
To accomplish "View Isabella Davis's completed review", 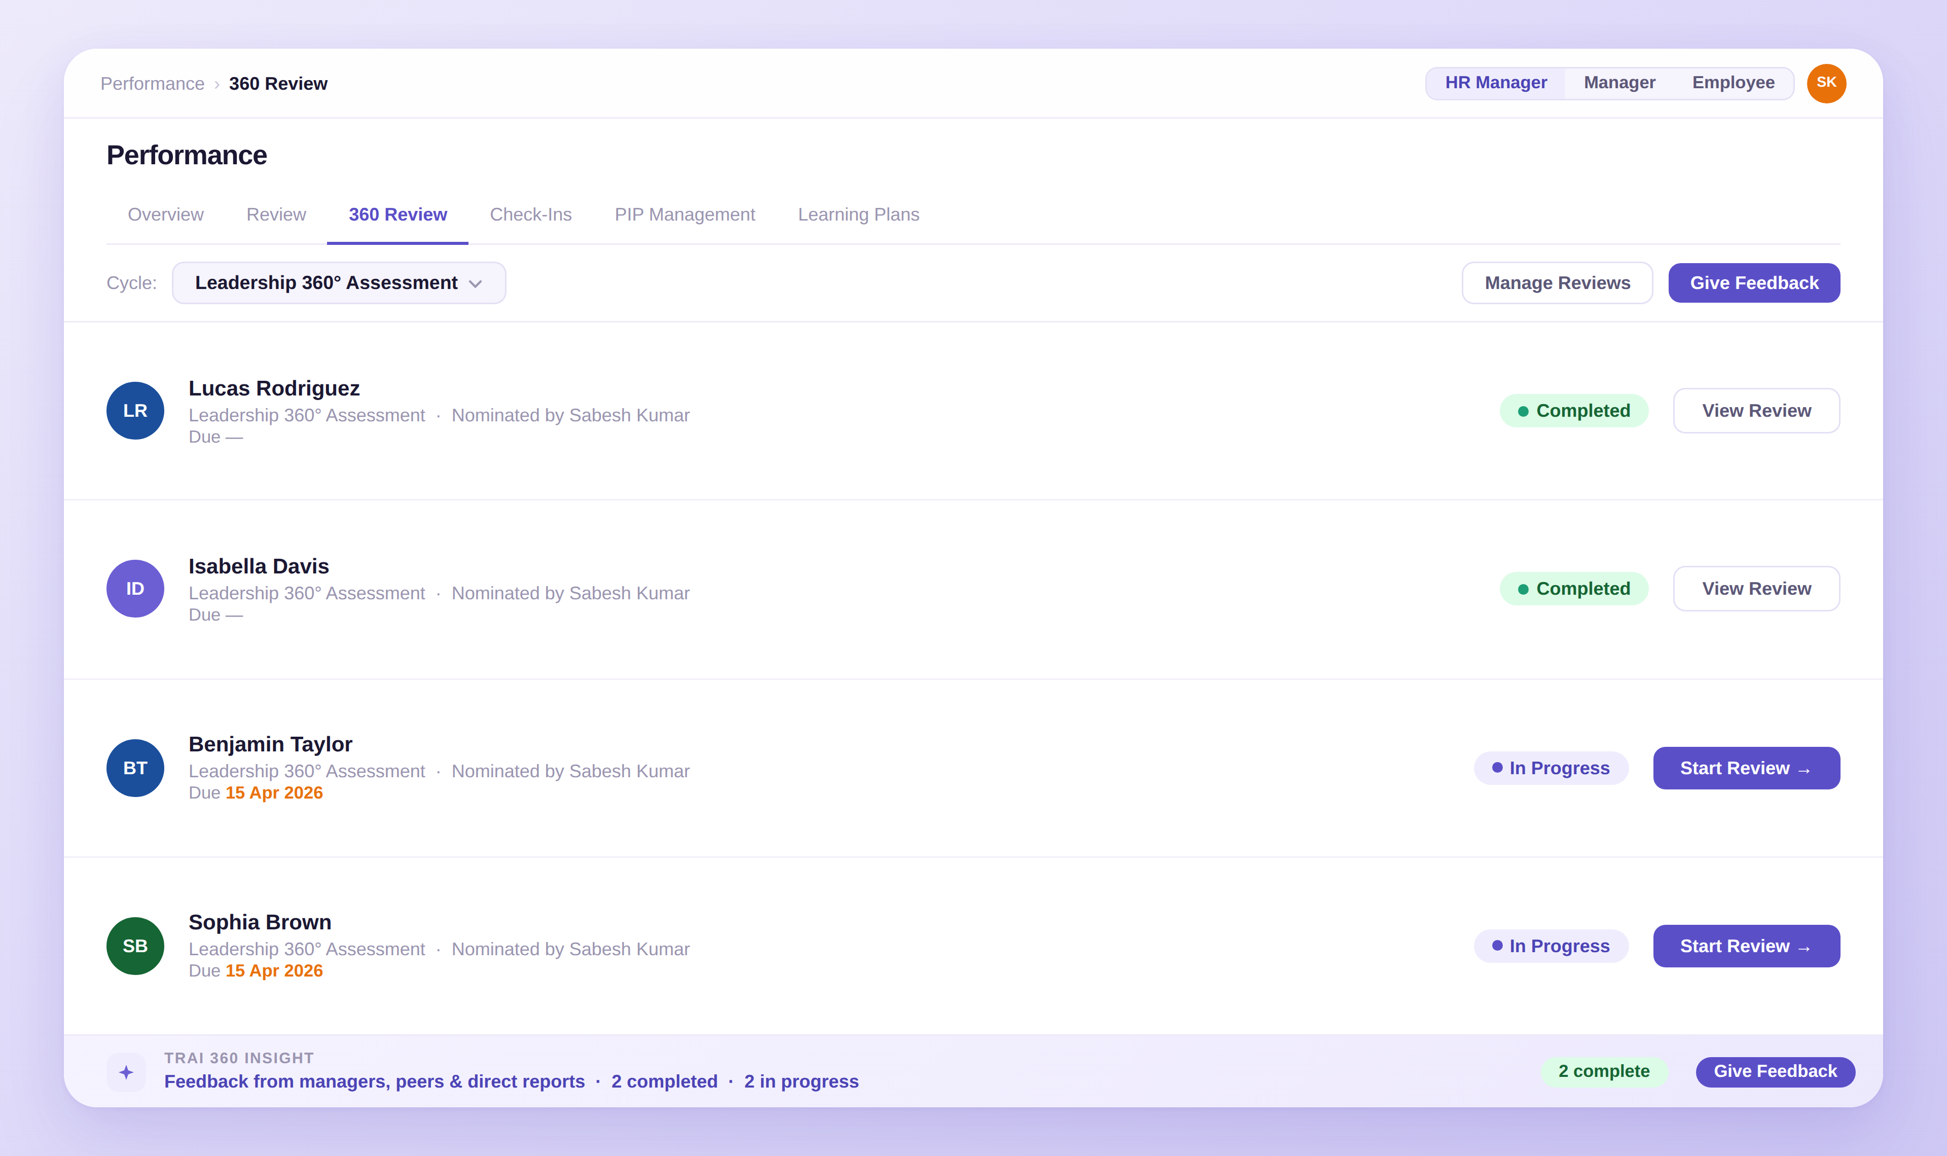I will (x=1756, y=588).
